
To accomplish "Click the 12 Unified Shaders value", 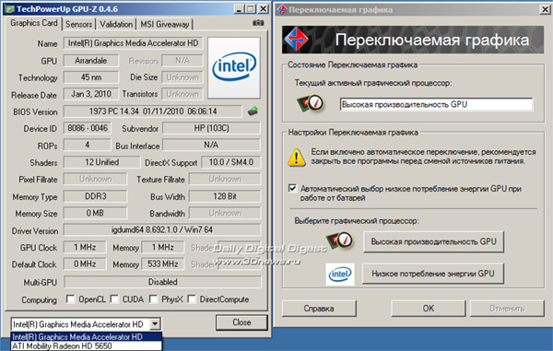I will click(x=101, y=162).
